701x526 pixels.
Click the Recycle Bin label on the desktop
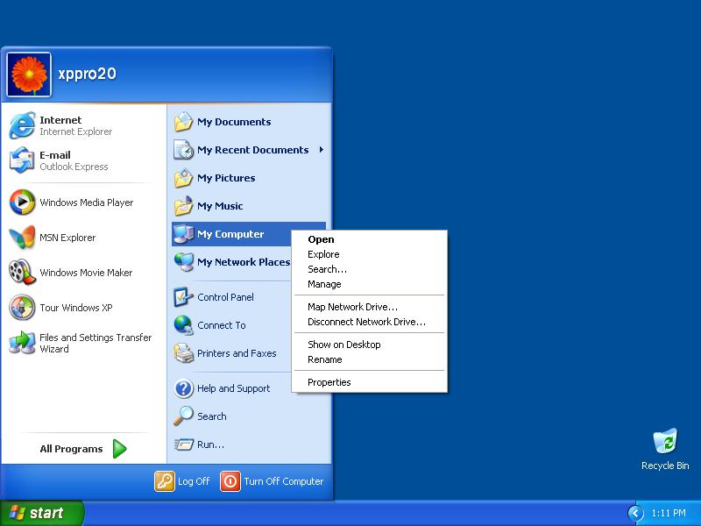click(x=665, y=466)
